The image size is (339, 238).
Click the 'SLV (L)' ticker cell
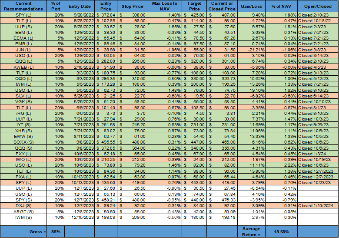(23, 96)
